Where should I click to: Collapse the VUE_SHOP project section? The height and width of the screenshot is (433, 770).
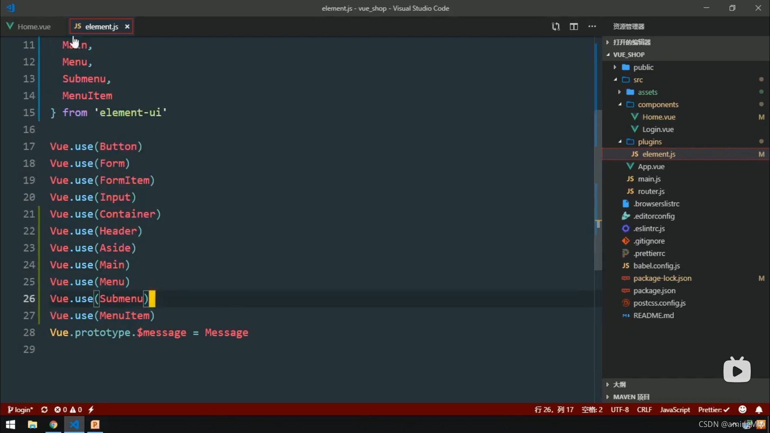(608, 55)
